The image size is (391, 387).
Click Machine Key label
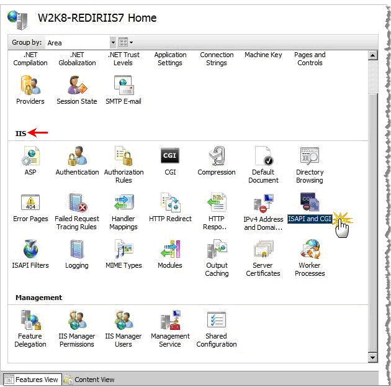click(263, 55)
